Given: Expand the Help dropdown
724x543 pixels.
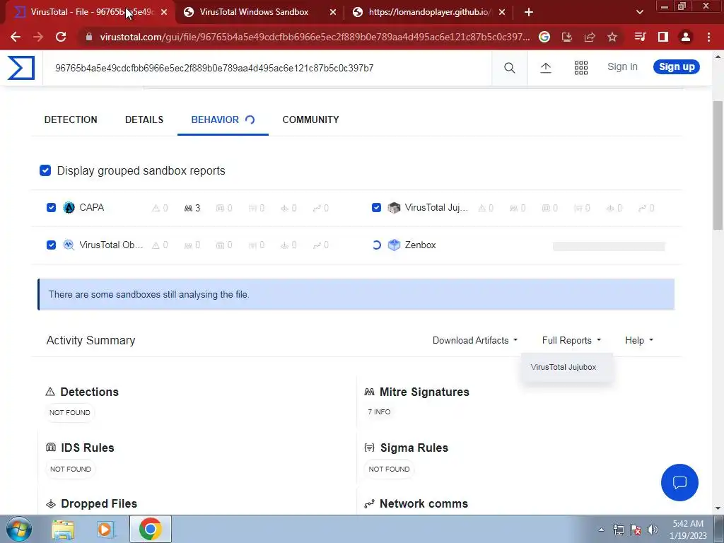Looking at the screenshot, I should coord(639,340).
